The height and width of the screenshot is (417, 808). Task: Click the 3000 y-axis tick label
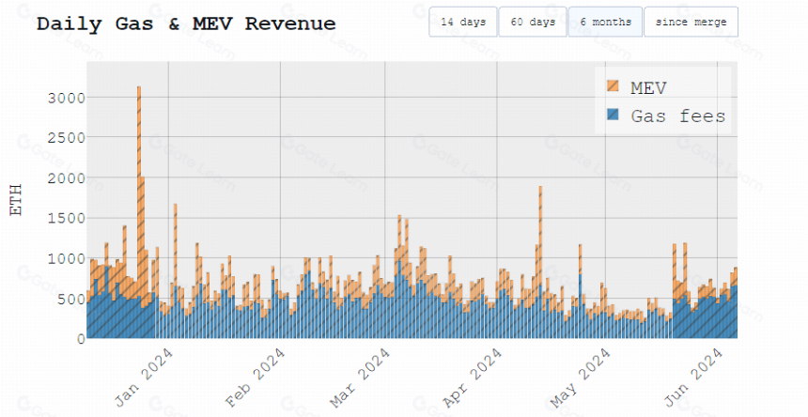coord(67,98)
